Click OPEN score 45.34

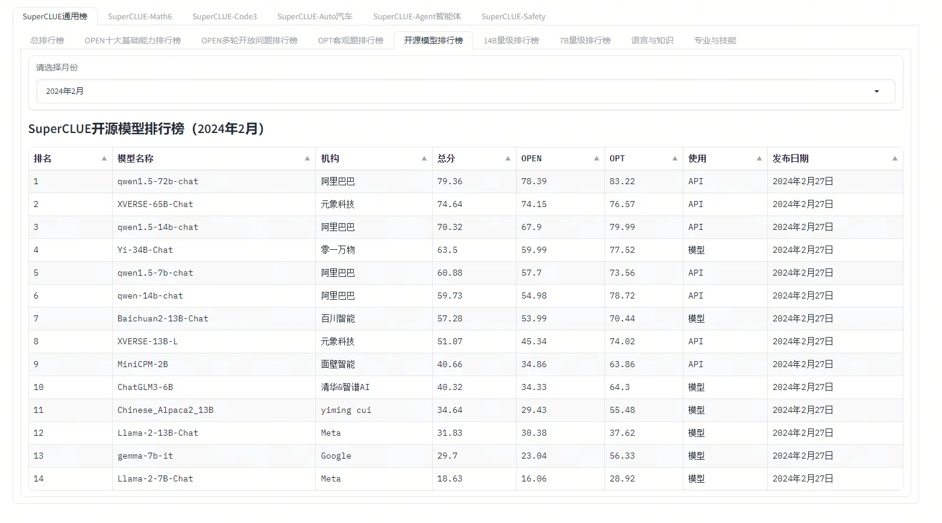coord(534,341)
